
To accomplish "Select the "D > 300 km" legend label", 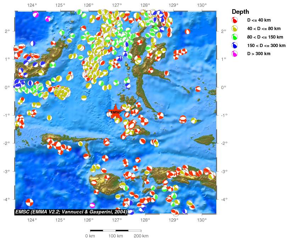I will tap(259, 54).
